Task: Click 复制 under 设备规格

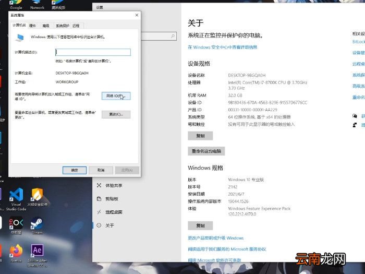Action: point(200,136)
